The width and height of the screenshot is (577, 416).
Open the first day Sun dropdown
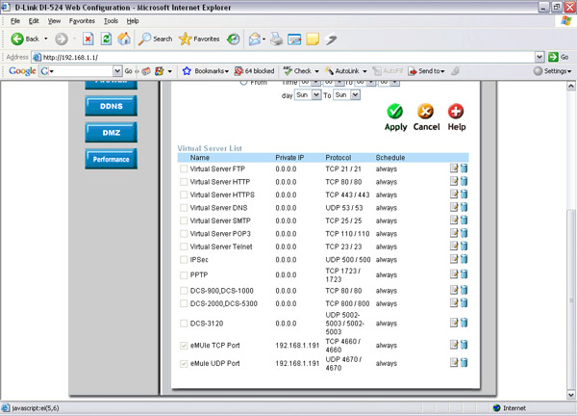pyautogui.click(x=308, y=95)
